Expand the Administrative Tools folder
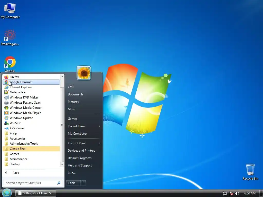Screen dimensions: 263x197 pyautogui.click(x=31, y=144)
